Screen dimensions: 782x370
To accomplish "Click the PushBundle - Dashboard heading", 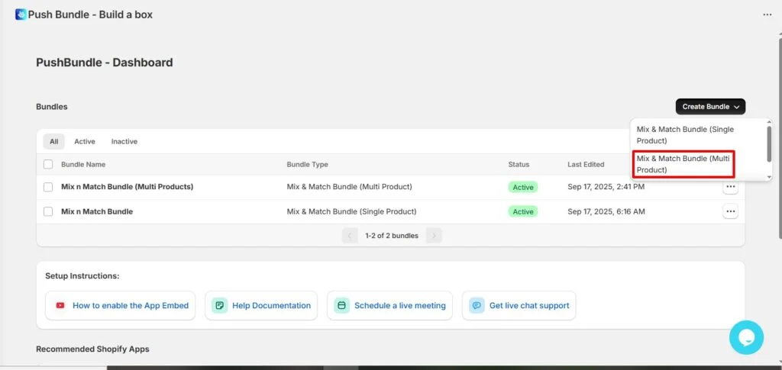I will [105, 63].
